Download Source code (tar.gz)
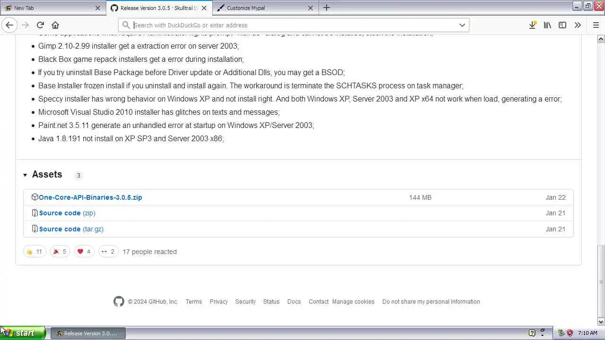The width and height of the screenshot is (605, 340). pos(71,229)
